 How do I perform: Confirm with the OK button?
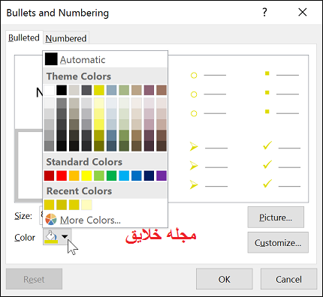tap(225, 279)
